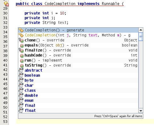
Task: Click the String return type of toString()
Action: click(x=131, y=65)
